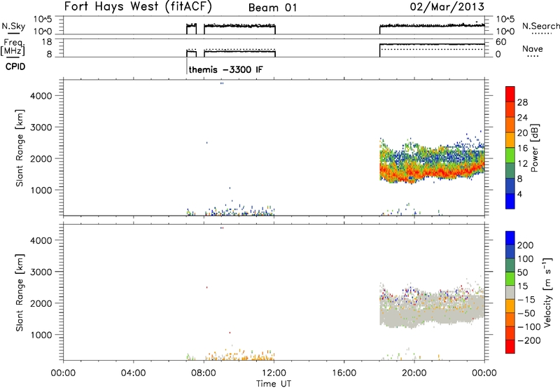Click the 'Freq. [MHz]' label
The image size is (560, 388).
coord(13,48)
